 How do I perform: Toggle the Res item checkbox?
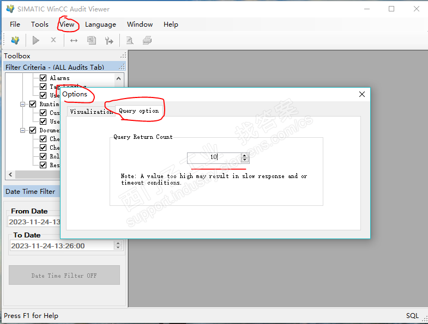coord(43,166)
